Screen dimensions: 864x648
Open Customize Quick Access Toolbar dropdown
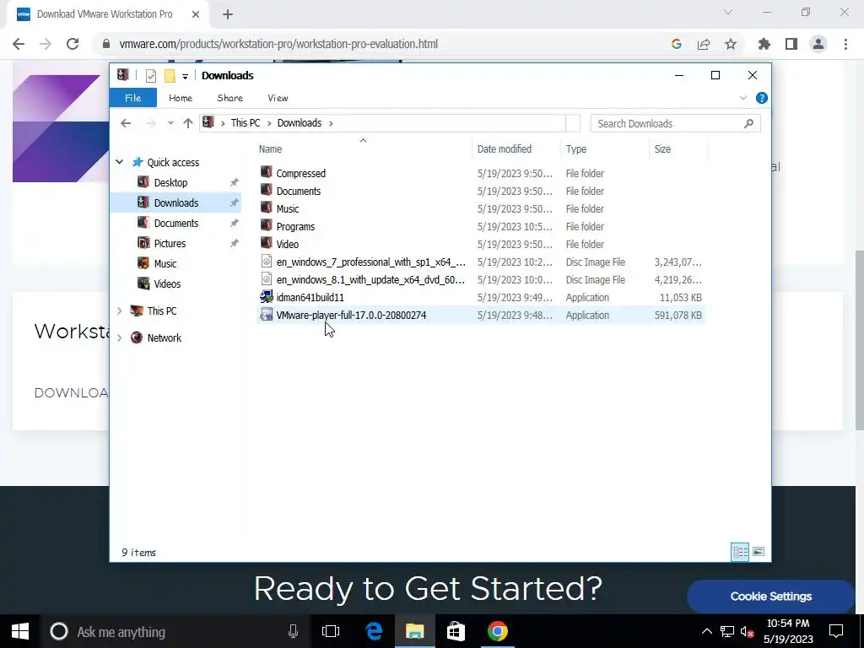(185, 76)
